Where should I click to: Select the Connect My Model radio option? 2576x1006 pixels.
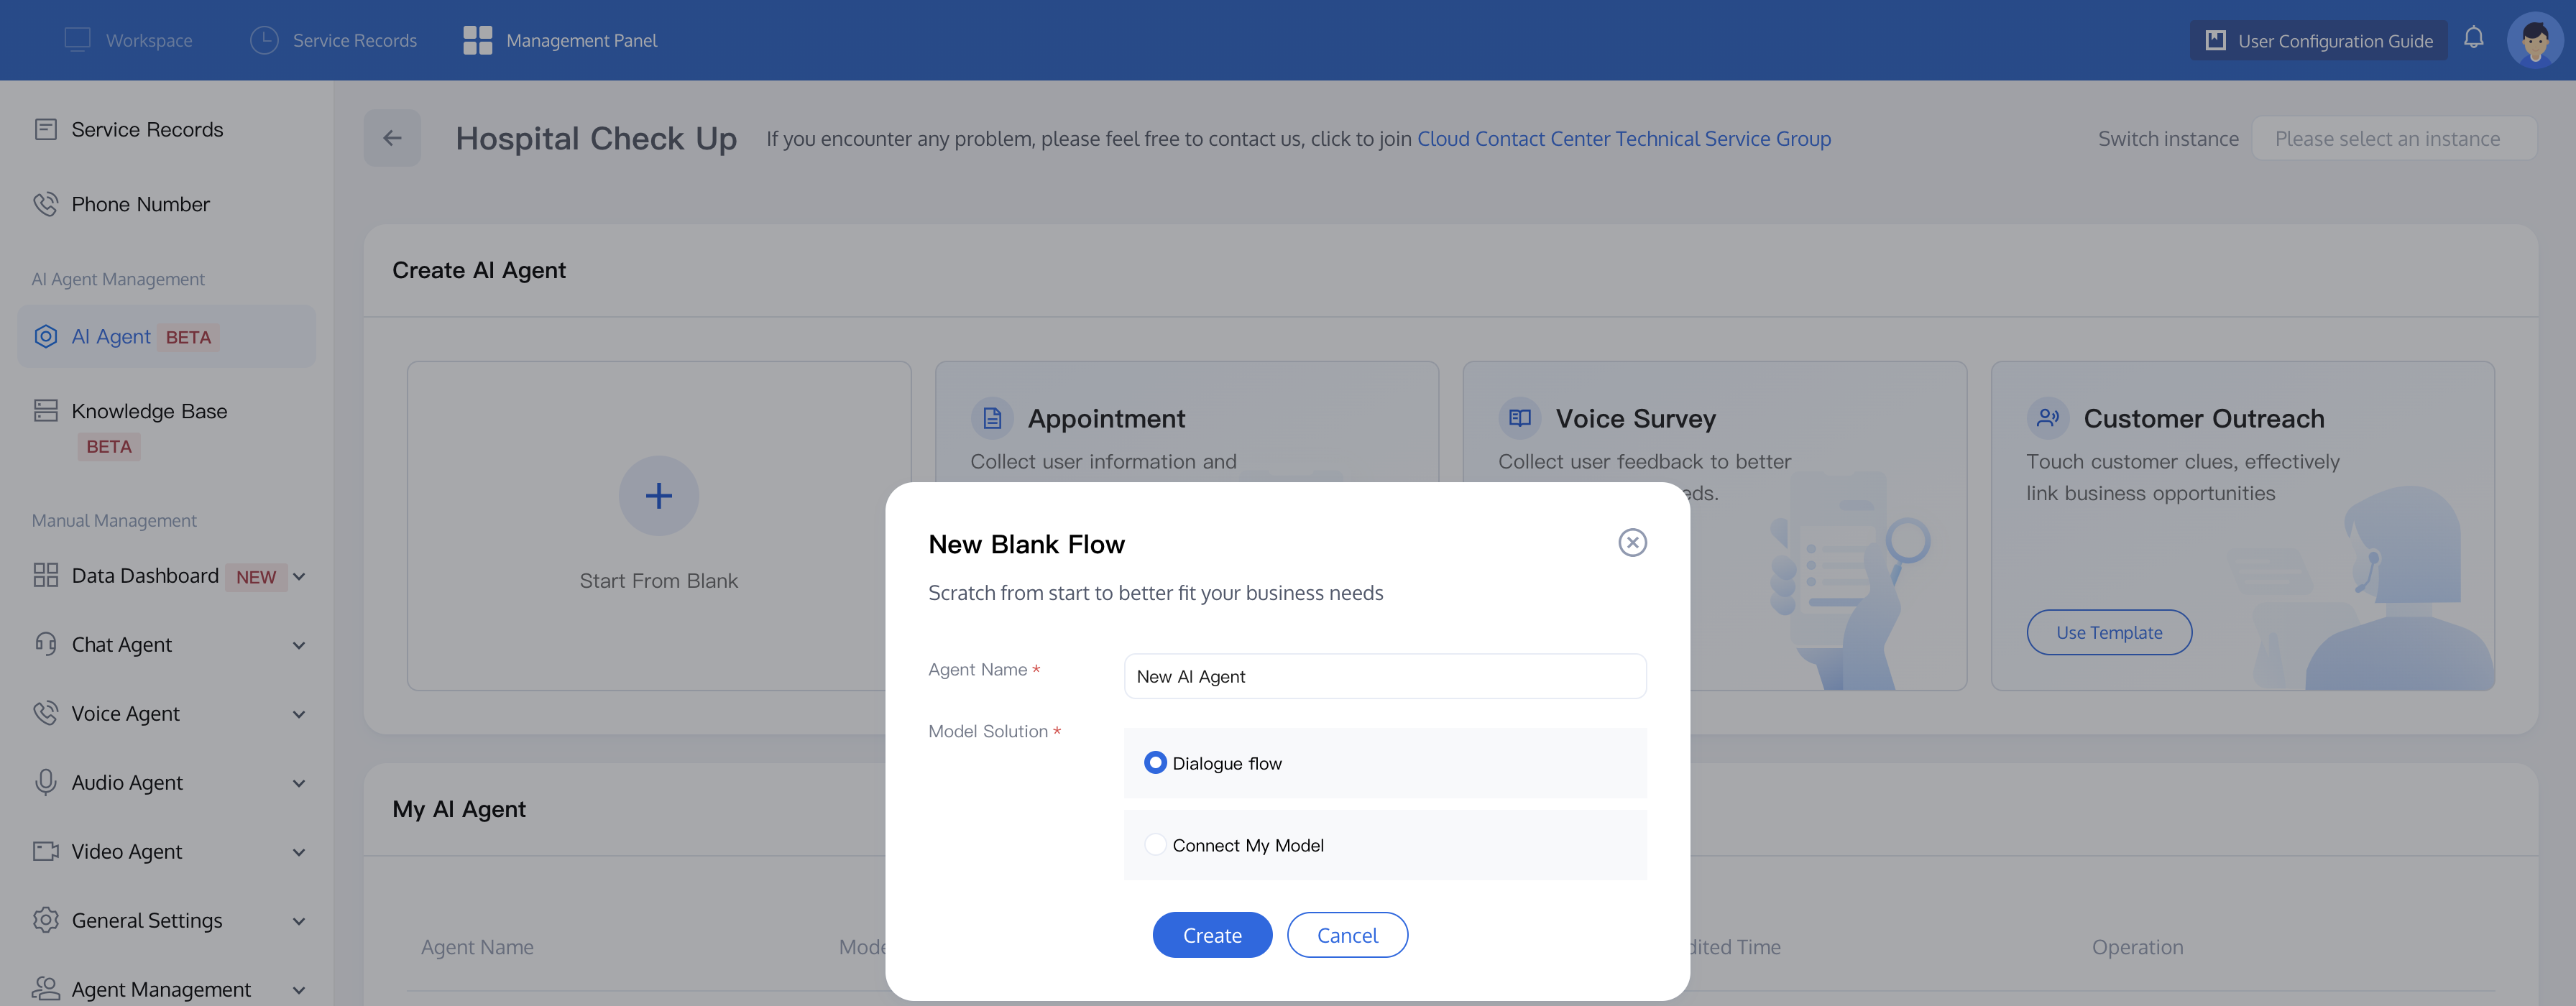(x=1155, y=845)
